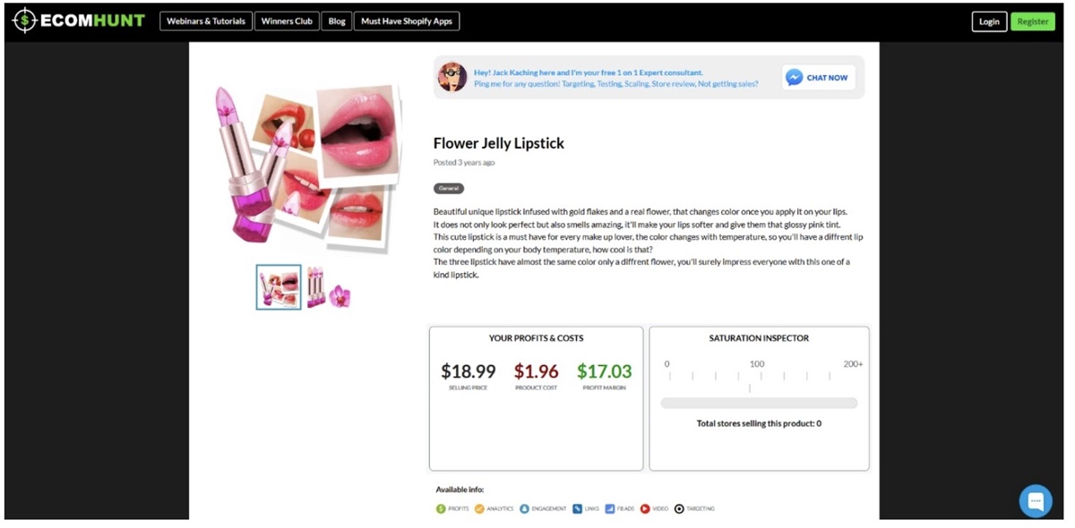The height and width of the screenshot is (528, 1075).
Task: Click the Analytics chart icon
Action: (479, 508)
